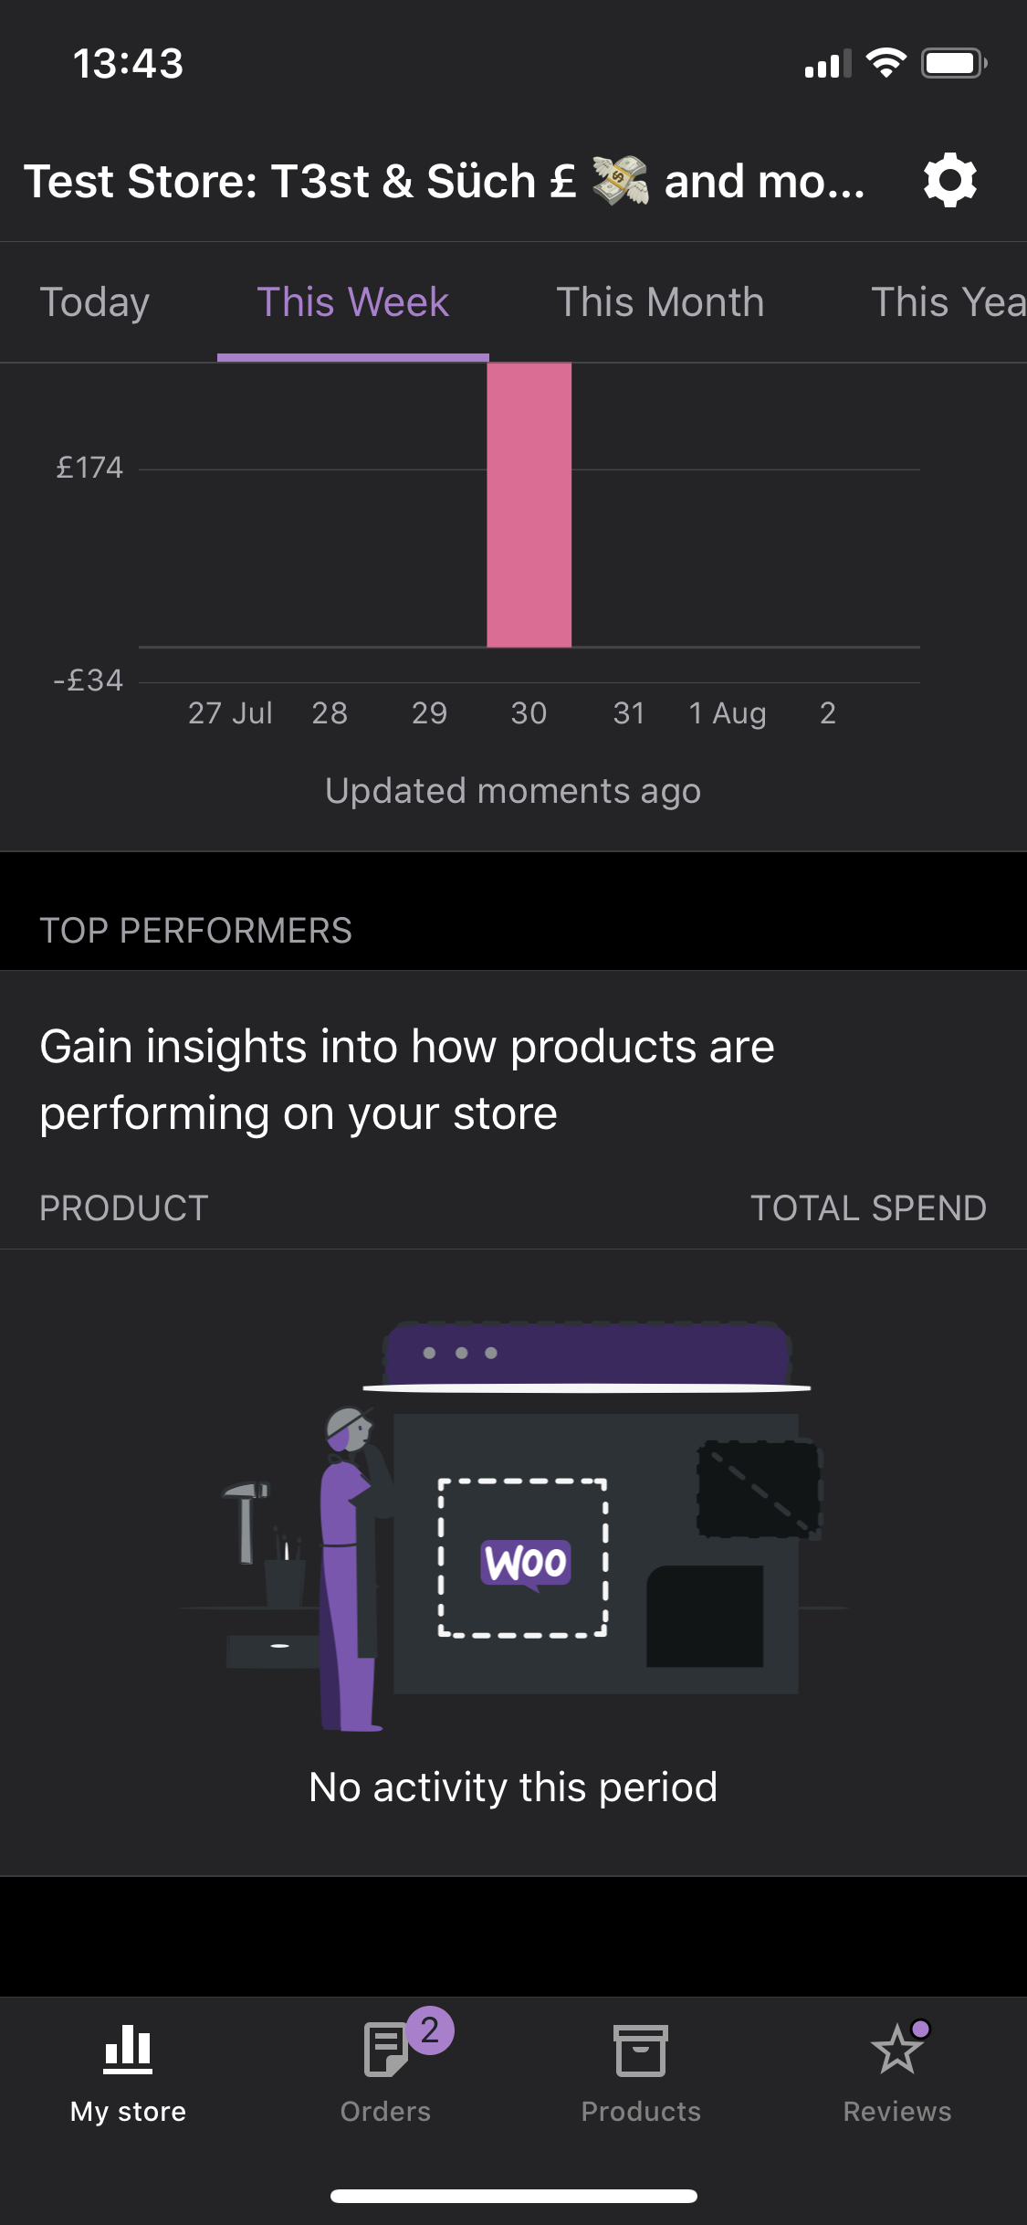Viewport: 1027px width, 2225px height.
Task: Switch to the This Year tab
Action: click(948, 302)
